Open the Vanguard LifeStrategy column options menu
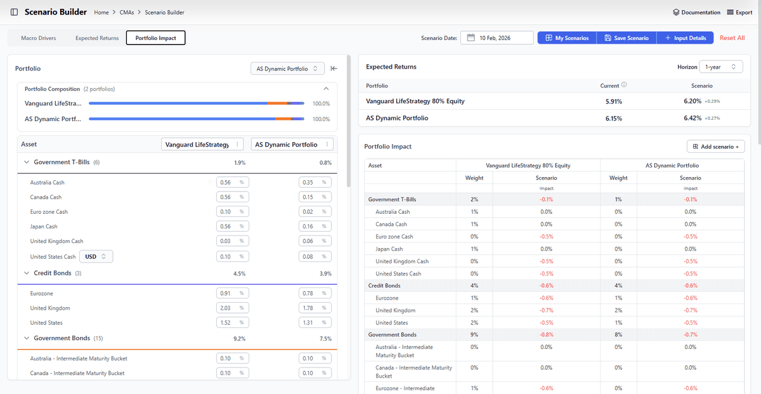Image resolution: width=761 pixels, height=394 pixels. click(x=237, y=145)
